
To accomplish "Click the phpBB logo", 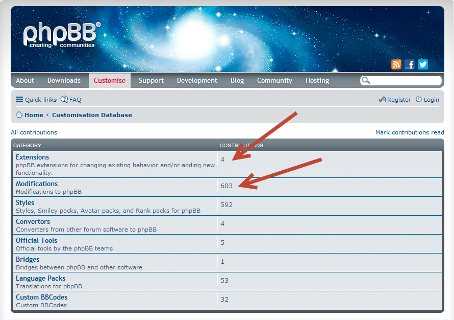I will 62,35.
